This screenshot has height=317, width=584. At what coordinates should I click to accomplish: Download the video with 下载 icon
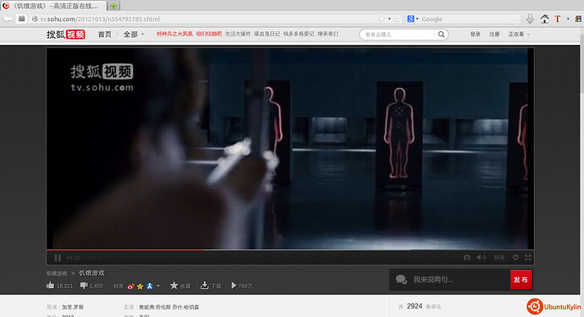coord(205,286)
